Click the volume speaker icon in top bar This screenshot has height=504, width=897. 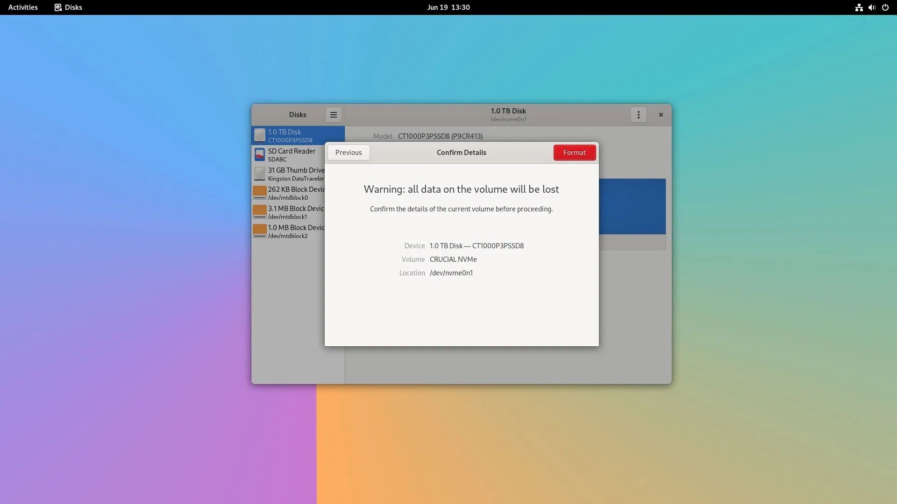pyautogui.click(x=872, y=7)
